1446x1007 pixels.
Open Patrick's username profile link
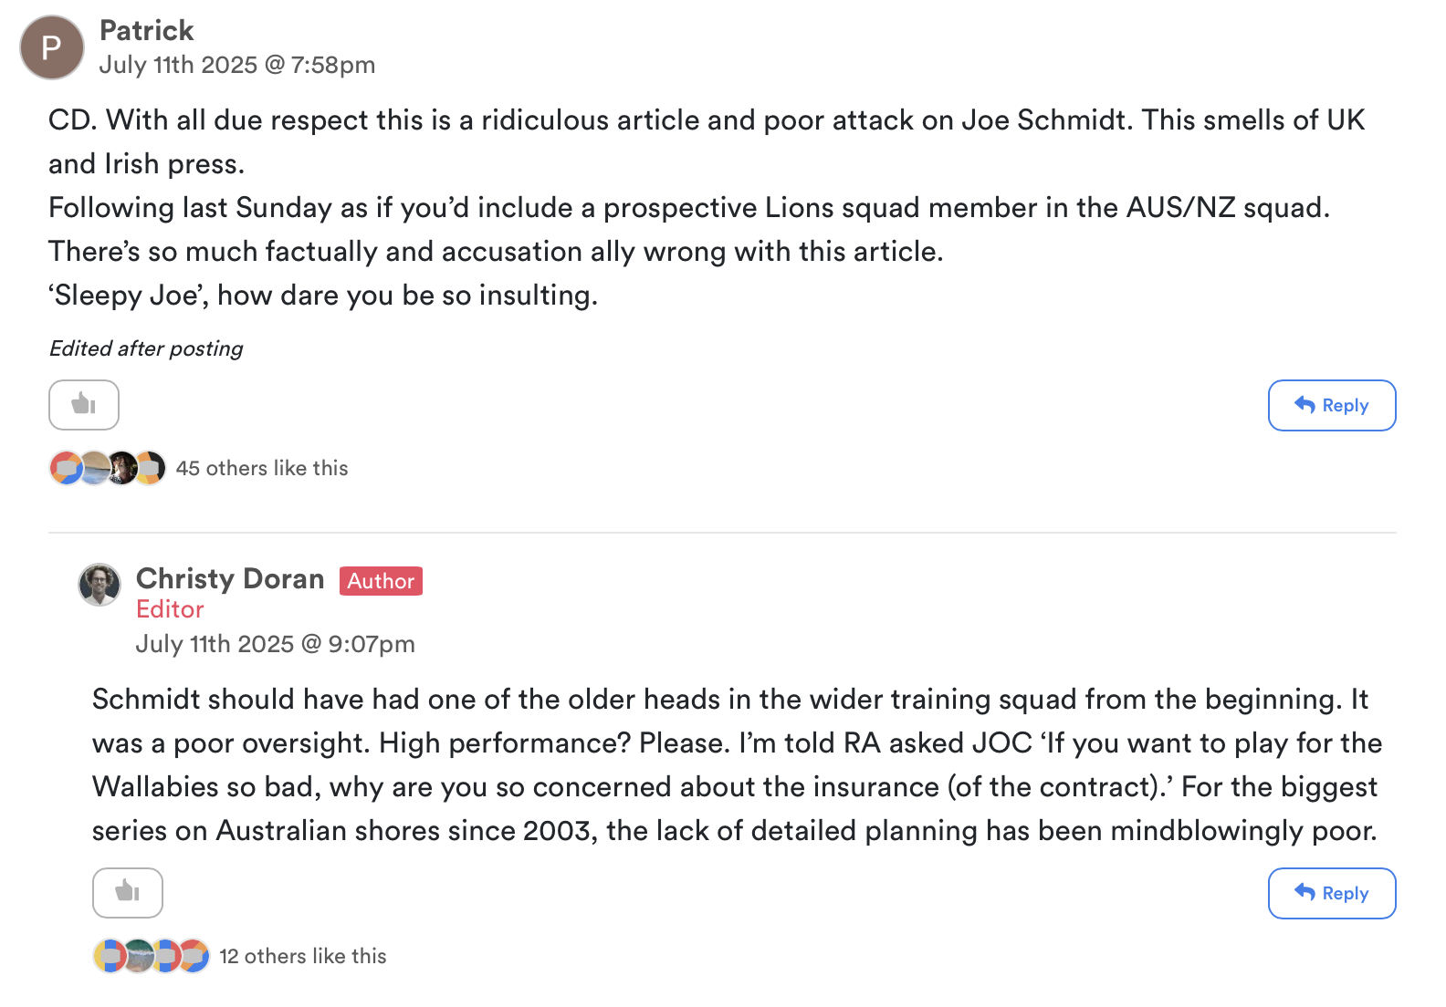[x=146, y=30]
